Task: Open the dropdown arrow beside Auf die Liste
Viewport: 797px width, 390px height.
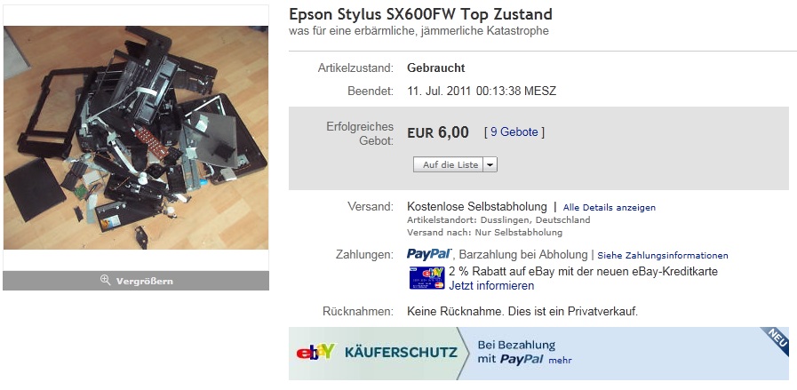Action: (490, 164)
